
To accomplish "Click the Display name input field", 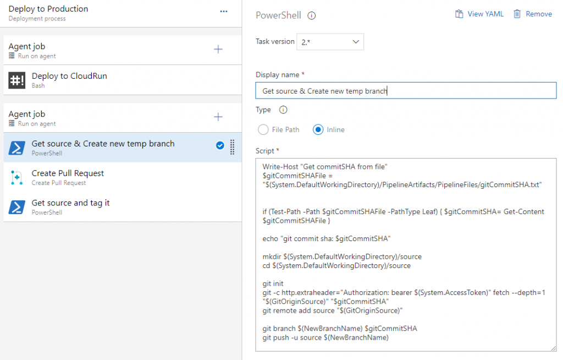I will [406, 91].
